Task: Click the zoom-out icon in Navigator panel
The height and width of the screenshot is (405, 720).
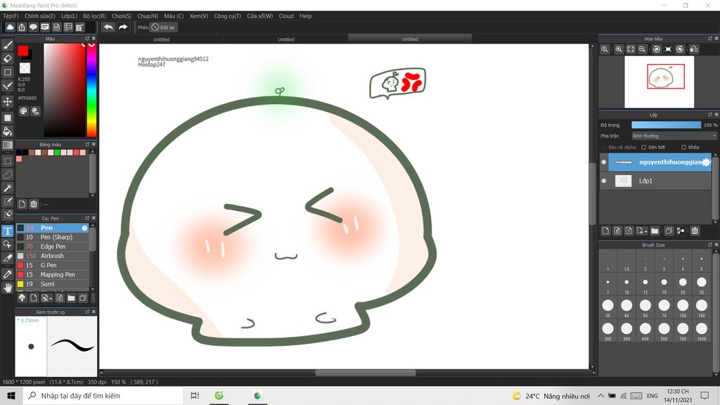Action: [642, 49]
